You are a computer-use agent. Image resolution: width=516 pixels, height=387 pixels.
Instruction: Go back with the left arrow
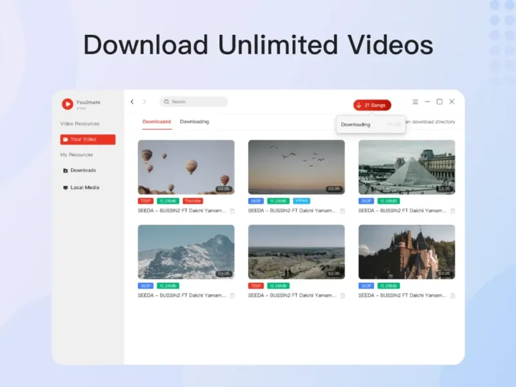132,102
